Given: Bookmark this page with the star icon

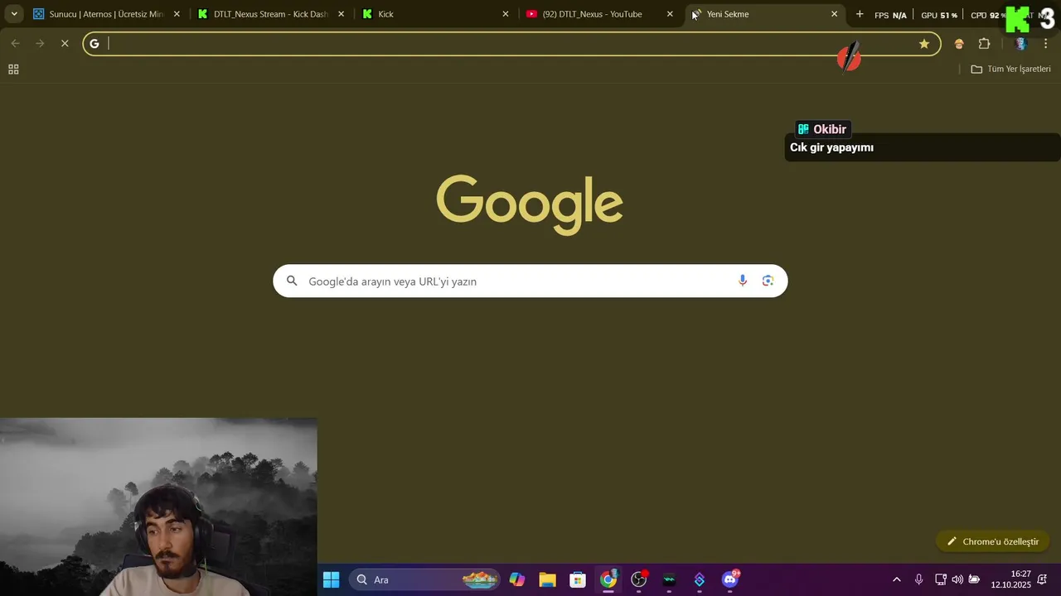Looking at the screenshot, I should tap(924, 44).
